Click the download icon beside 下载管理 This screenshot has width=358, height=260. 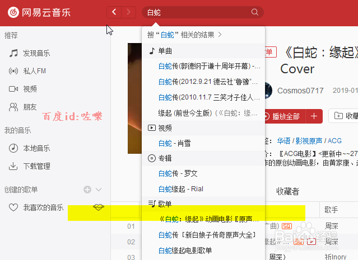click(x=13, y=166)
